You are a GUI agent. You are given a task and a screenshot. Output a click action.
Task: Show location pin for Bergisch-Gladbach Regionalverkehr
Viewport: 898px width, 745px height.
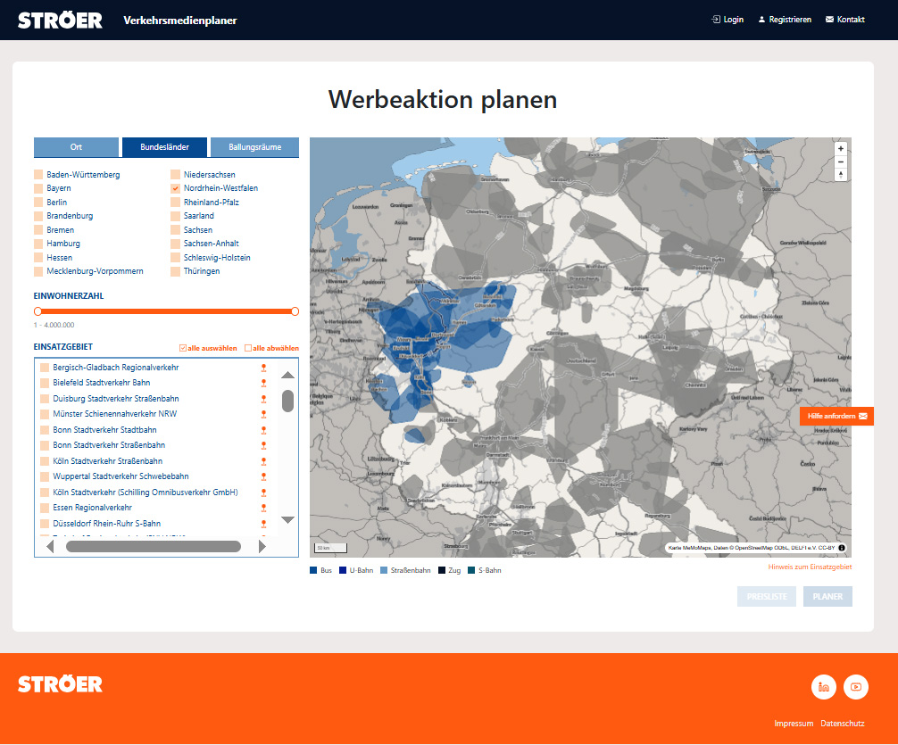point(264,368)
